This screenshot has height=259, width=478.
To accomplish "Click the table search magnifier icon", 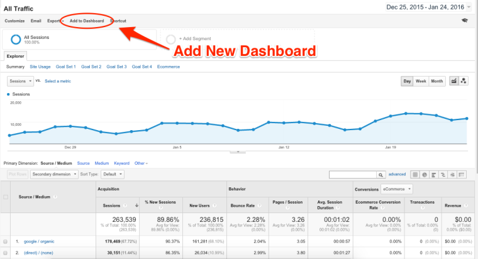I will click(x=381, y=174).
